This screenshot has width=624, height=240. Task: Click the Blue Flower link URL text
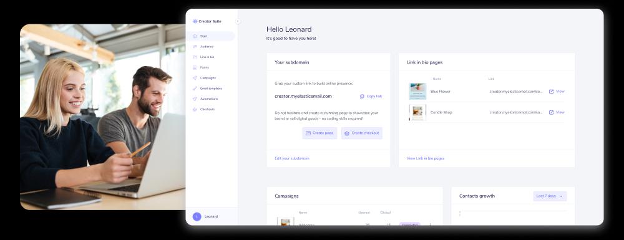point(516,92)
